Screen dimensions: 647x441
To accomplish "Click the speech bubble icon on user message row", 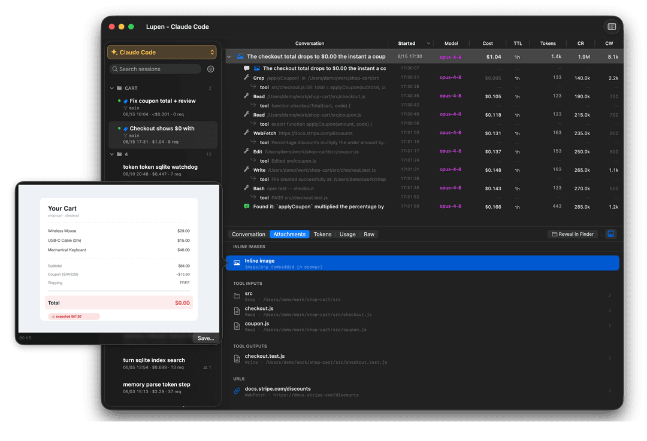I will (246, 68).
